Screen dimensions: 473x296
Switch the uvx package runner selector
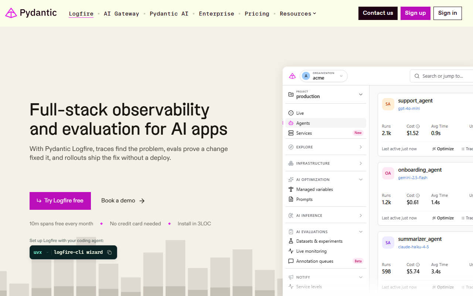tap(41, 252)
